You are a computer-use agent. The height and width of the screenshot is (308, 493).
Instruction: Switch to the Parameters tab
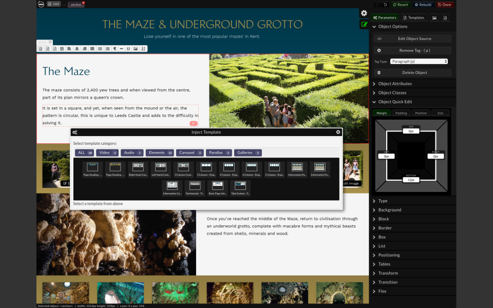[x=385, y=18]
